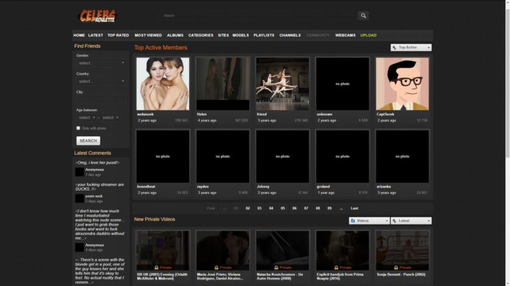Screen dimensions: 510x286
Task: Open the Country select dropdown
Action: click(100, 81)
